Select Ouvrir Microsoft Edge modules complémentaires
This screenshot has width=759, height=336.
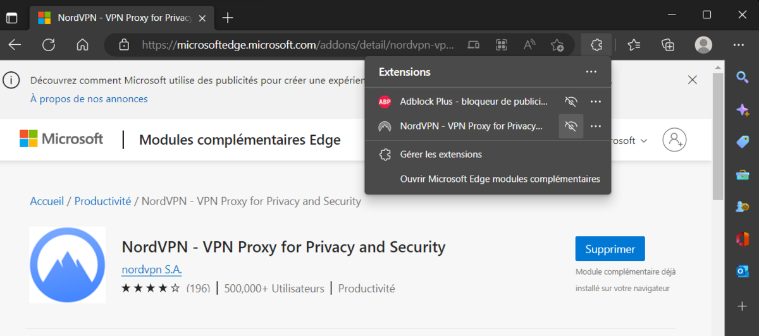tap(488, 179)
